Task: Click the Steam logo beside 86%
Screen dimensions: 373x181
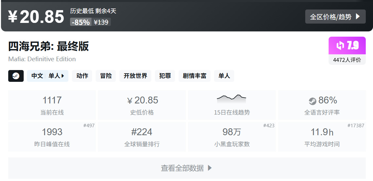Action: 312,101
